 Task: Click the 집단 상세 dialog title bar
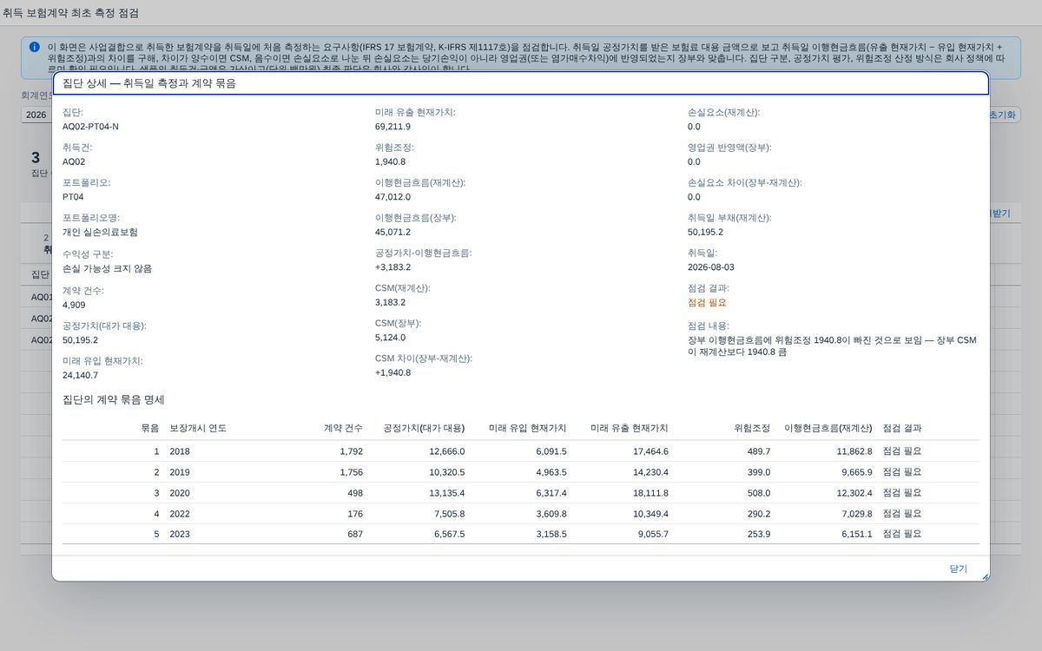(521, 83)
